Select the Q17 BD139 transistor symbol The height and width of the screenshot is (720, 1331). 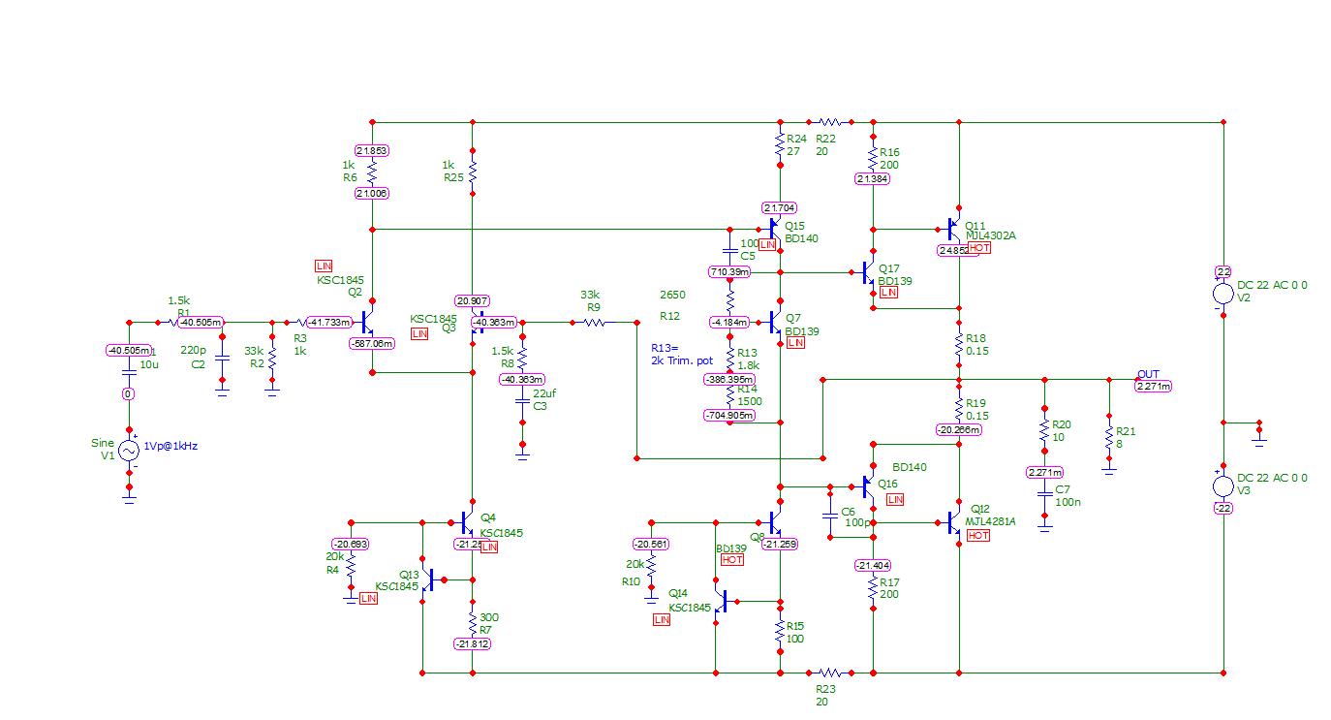point(870,273)
